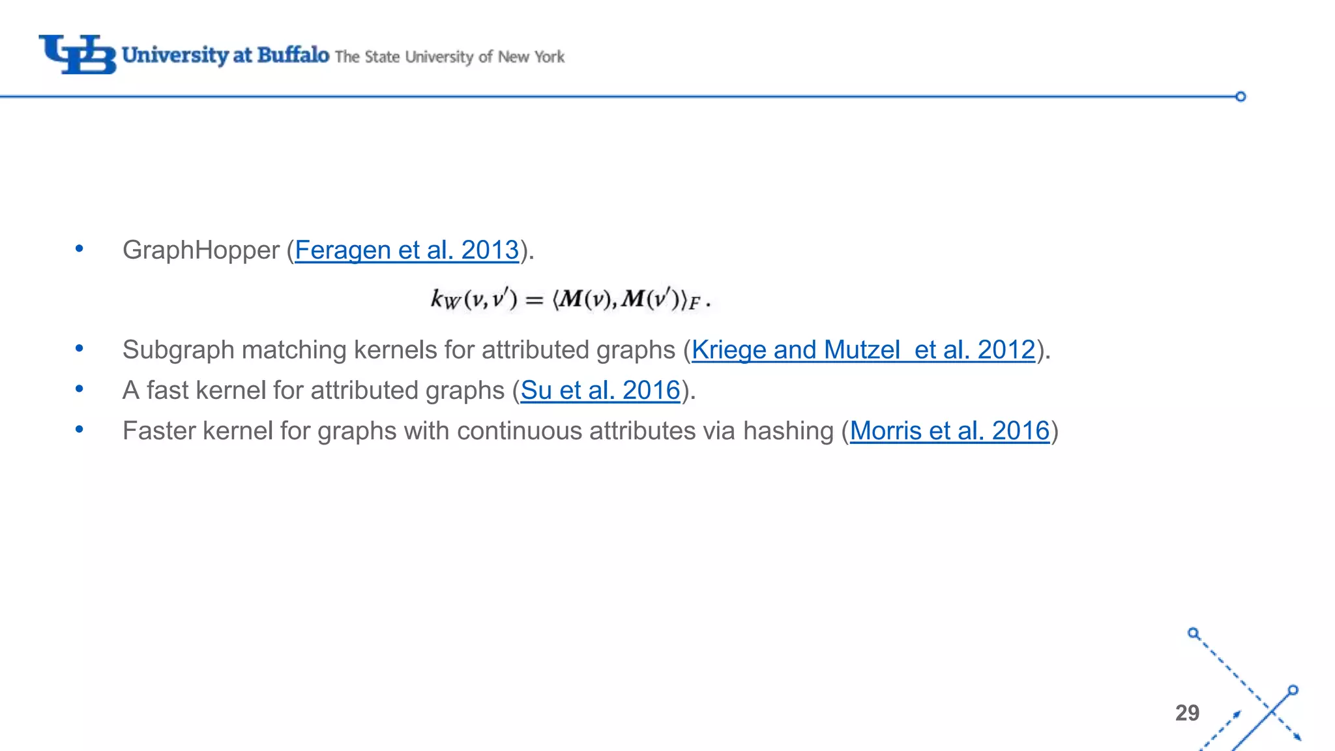The image size is (1335, 751).
Task: Click the University at Buffalo wordmark
Action: [226, 55]
